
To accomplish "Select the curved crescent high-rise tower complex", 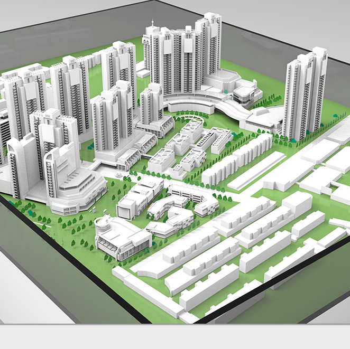I will (x=182, y=53).
